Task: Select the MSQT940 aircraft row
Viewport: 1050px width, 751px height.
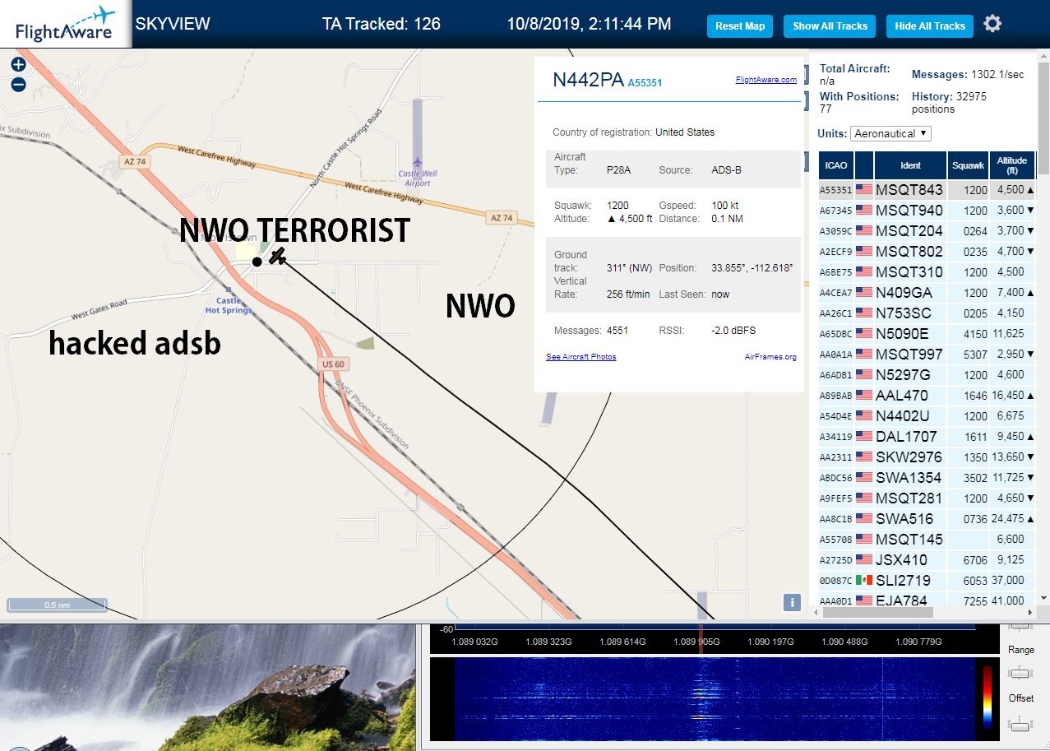Action: click(927, 211)
